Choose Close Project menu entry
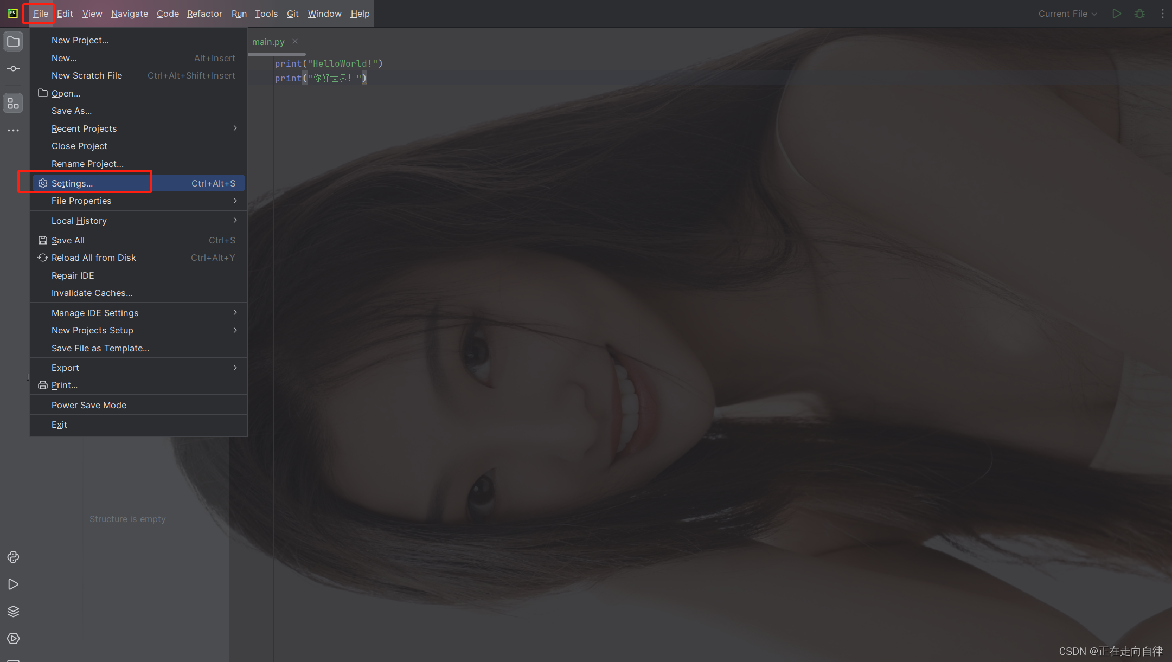The height and width of the screenshot is (662, 1172). [x=139, y=146]
